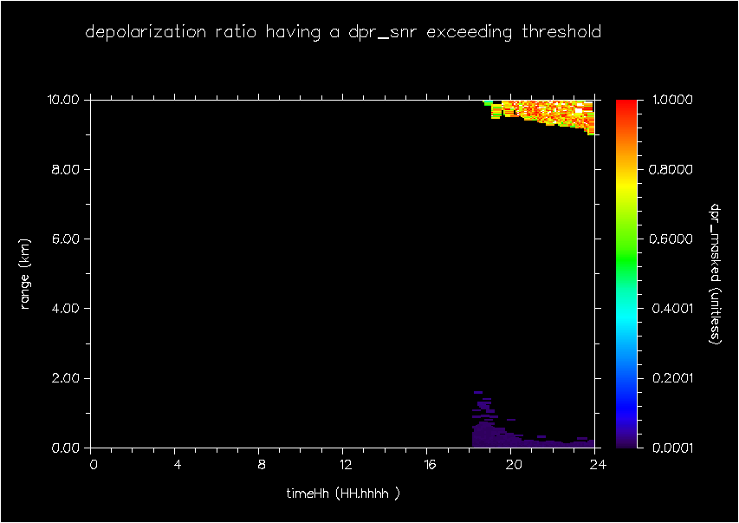Click the 2.00 range tick label
Screen dimensions: 739x523
pyautogui.click(x=65, y=378)
